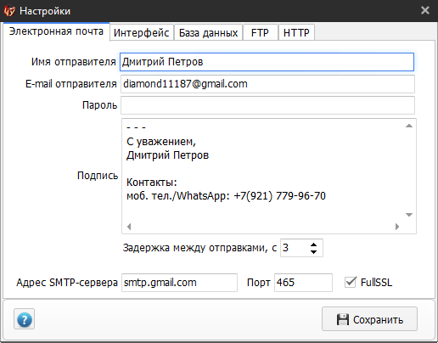
Task: Click the Порт field showing 465
Action: (x=303, y=283)
